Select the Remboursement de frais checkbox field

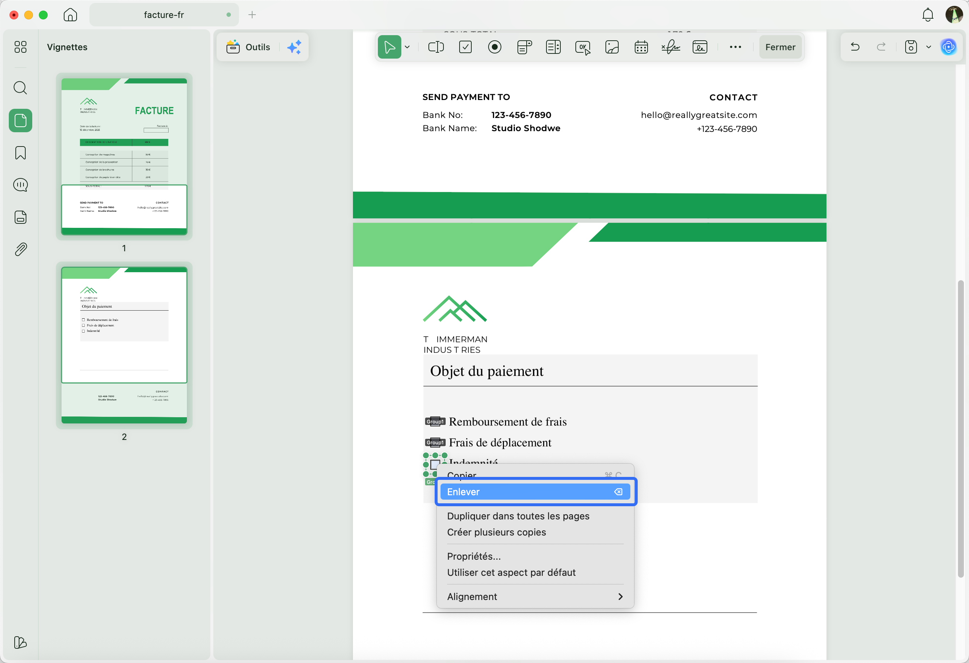pos(435,422)
